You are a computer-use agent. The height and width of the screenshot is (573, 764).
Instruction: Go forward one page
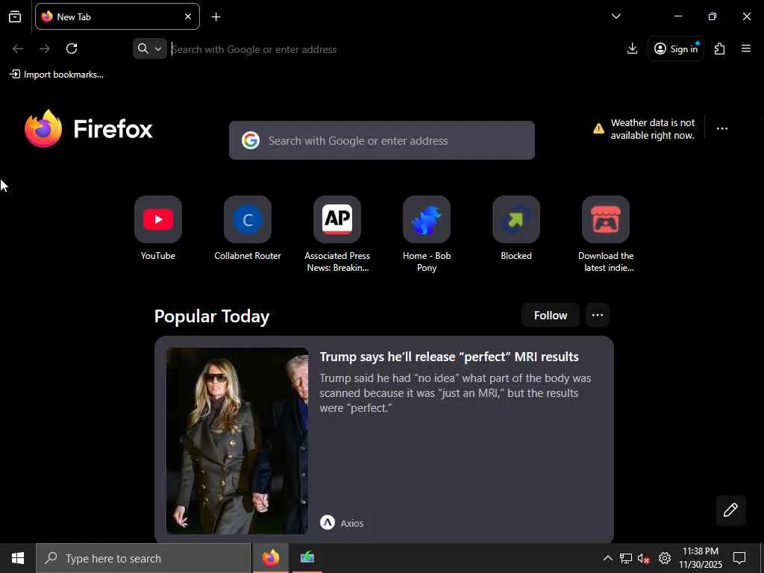click(x=45, y=48)
